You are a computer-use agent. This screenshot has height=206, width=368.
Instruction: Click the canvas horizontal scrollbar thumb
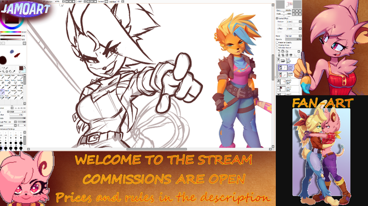[x=157, y=149]
